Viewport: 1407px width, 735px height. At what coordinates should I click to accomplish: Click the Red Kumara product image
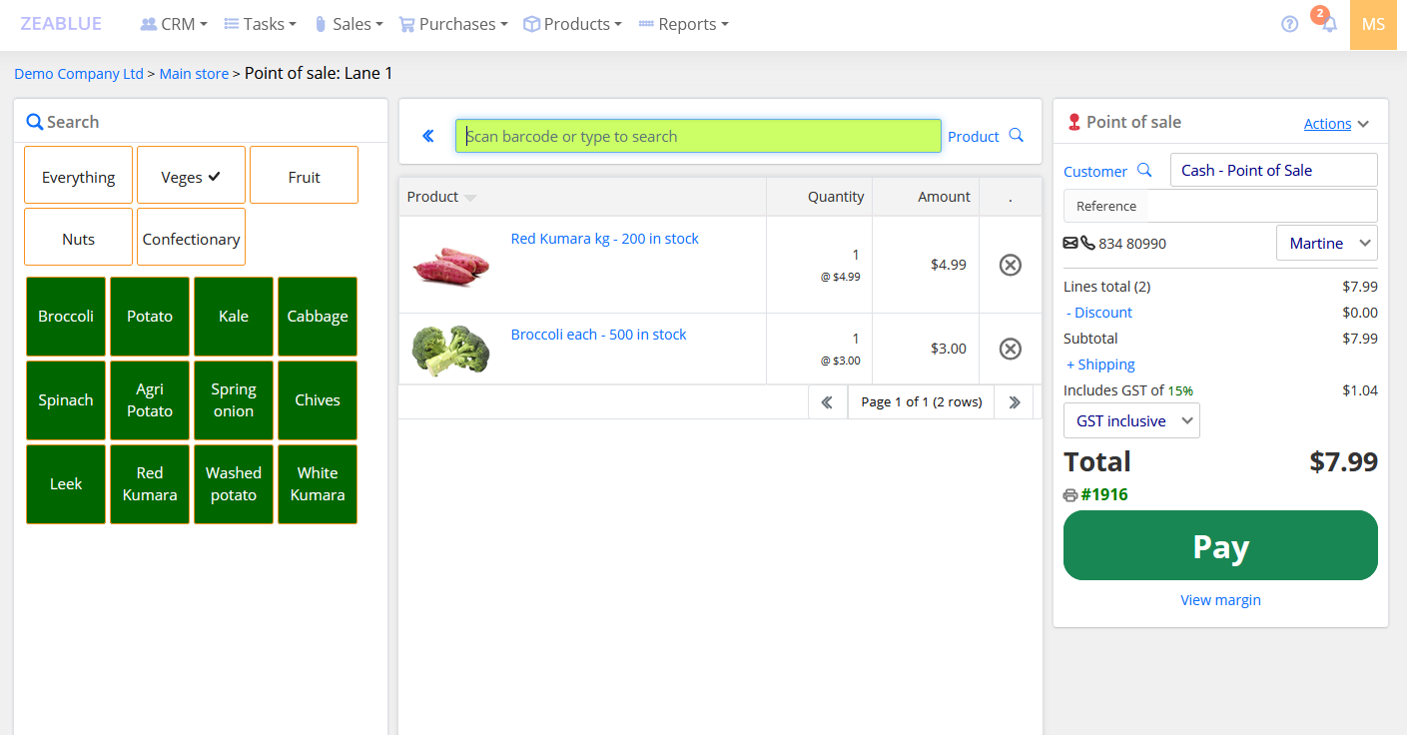[x=450, y=266]
